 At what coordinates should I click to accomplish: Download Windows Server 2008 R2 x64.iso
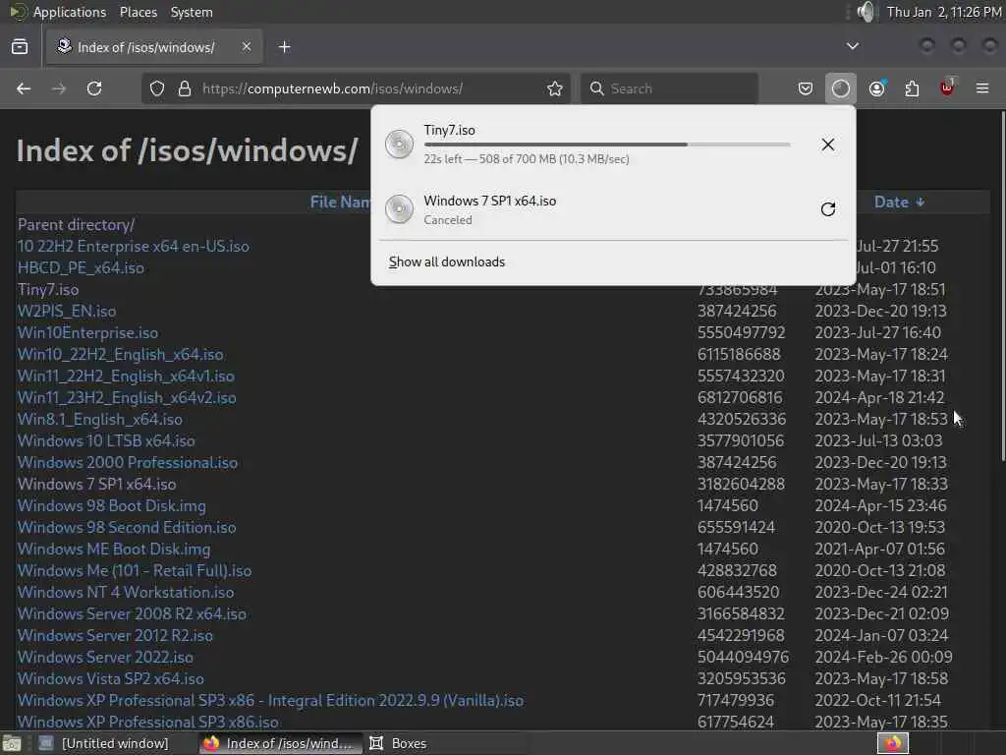133,613
